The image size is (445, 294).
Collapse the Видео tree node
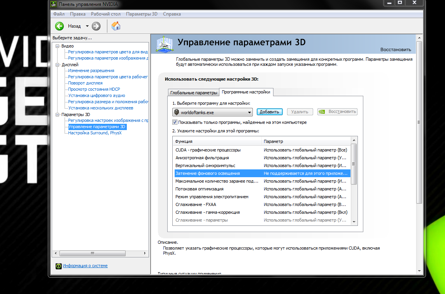pos(57,46)
